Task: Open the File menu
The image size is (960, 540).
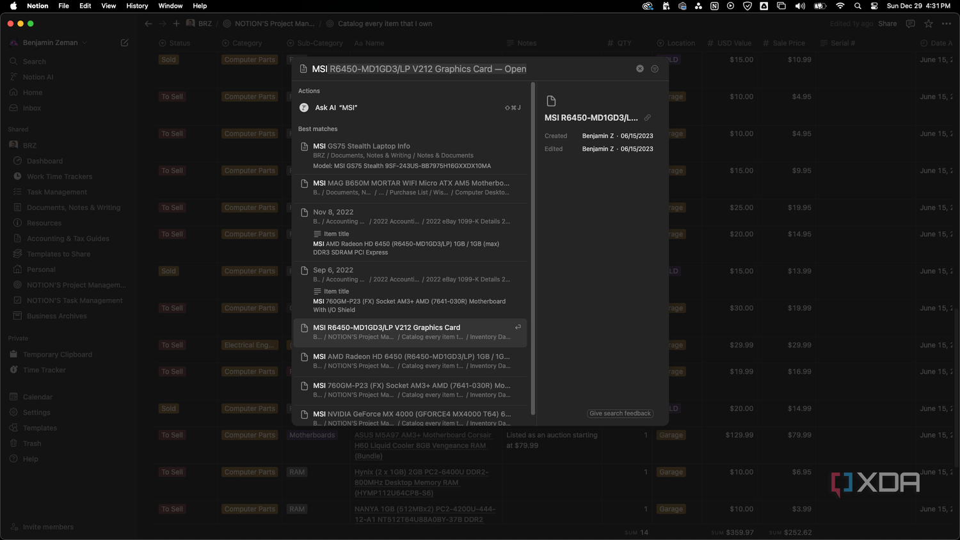Action: click(63, 6)
